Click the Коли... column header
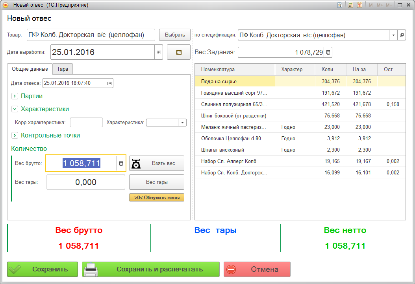This screenshot has height=284, width=415. [x=331, y=70]
